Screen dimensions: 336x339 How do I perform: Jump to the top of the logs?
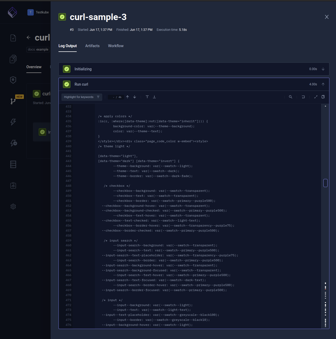tap(147, 97)
